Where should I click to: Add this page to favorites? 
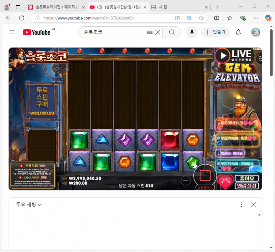click(x=201, y=18)
